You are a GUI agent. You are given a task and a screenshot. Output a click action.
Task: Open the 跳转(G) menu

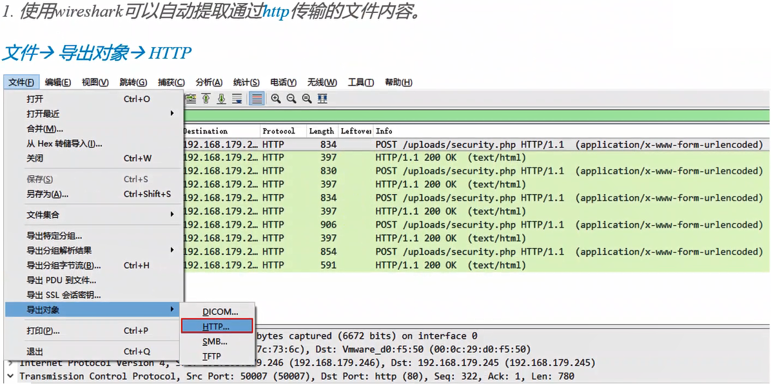coord(133,82)
